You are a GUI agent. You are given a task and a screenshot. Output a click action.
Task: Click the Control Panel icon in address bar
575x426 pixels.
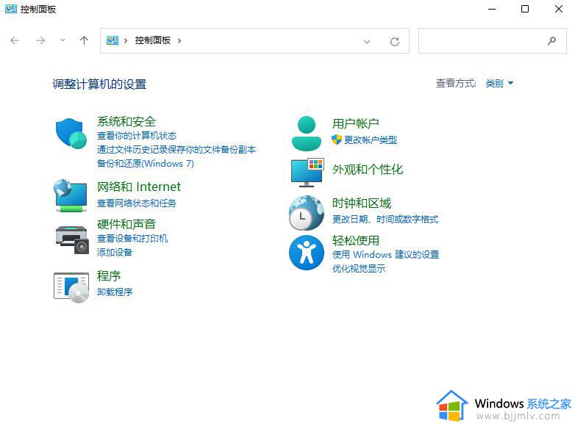113,40
